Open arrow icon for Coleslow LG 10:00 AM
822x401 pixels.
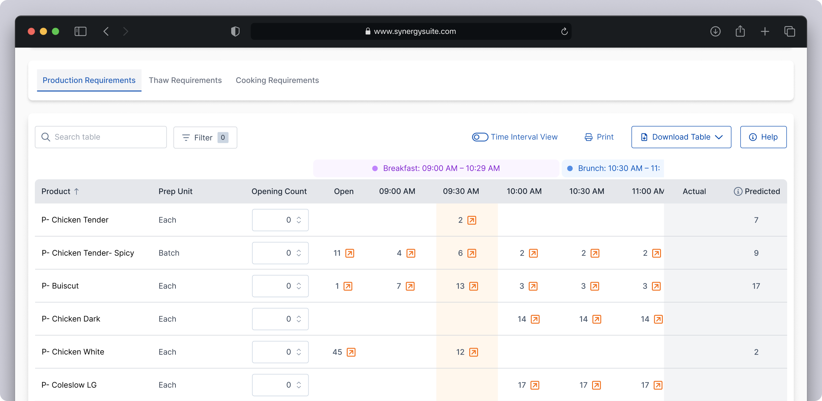pyautogui.click(x=535, y=385)
